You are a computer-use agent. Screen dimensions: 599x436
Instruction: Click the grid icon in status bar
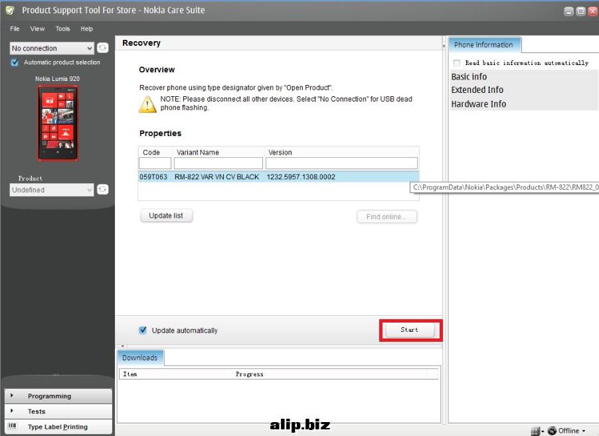(536, 431)
